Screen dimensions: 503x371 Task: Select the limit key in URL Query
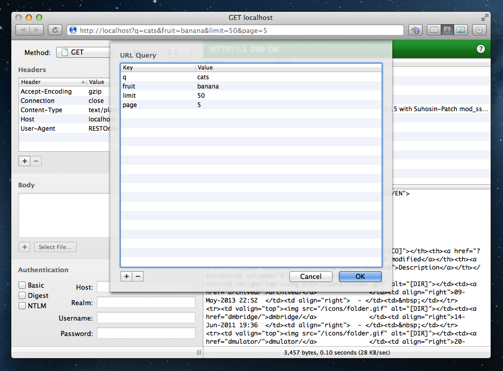point(129,96)
